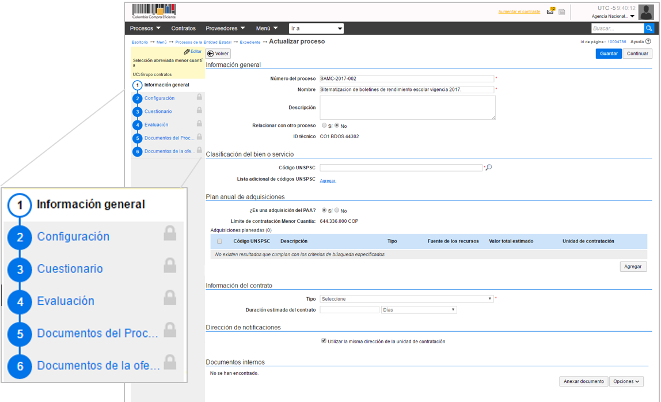Screen dimensions: 661x402
Task: Open the Procesos dropdown menu
Action: [x=145, y=28]
